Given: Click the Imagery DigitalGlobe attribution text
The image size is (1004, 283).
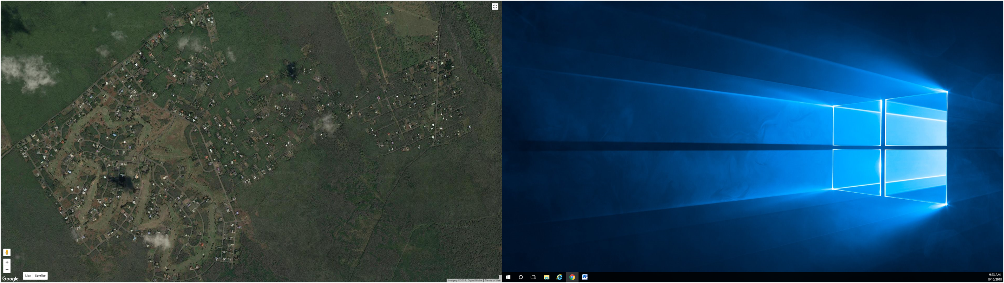Looking at the screenshot, I should (x=465, y=280).
